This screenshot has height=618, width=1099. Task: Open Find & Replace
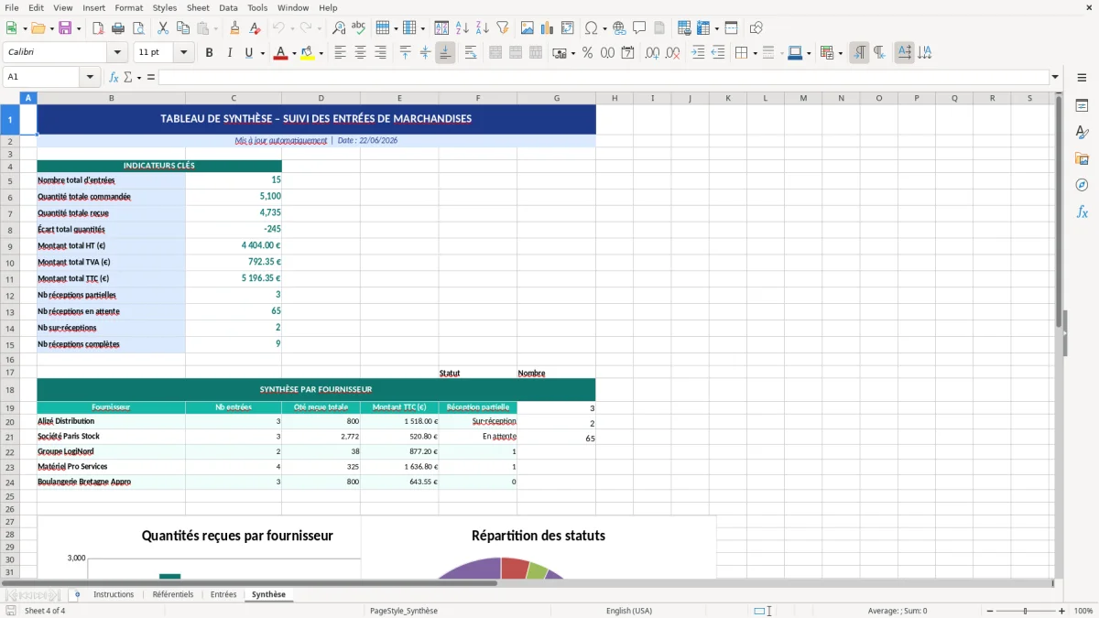click(339, 28)
